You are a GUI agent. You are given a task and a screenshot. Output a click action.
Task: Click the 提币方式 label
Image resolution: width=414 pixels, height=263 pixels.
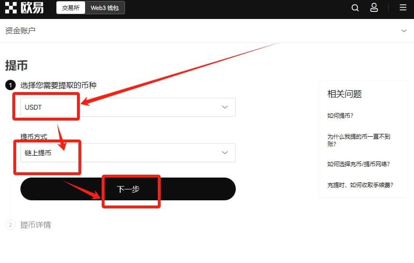coord(34,137)
